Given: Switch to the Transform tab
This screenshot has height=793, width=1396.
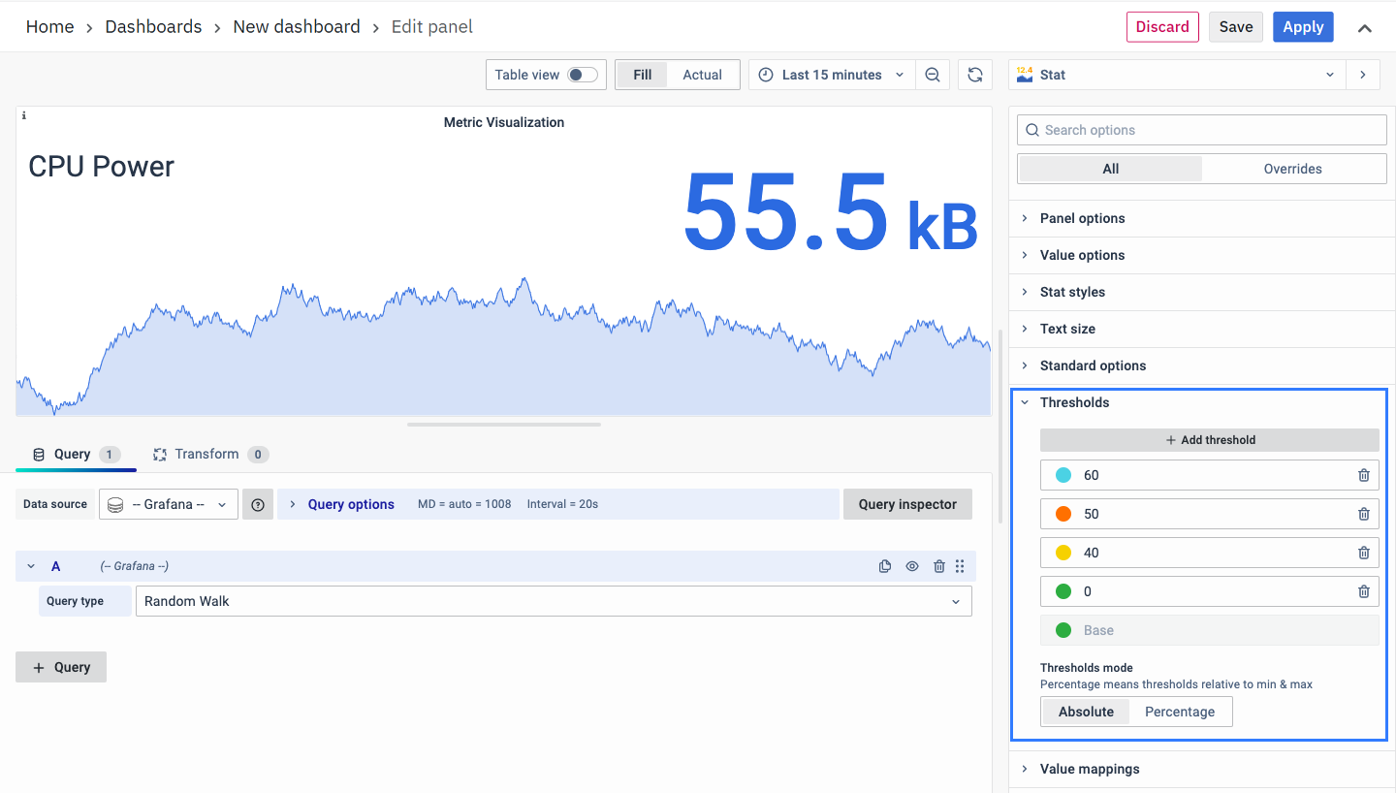Looking at the screenshot, I should tap(206, 454).
